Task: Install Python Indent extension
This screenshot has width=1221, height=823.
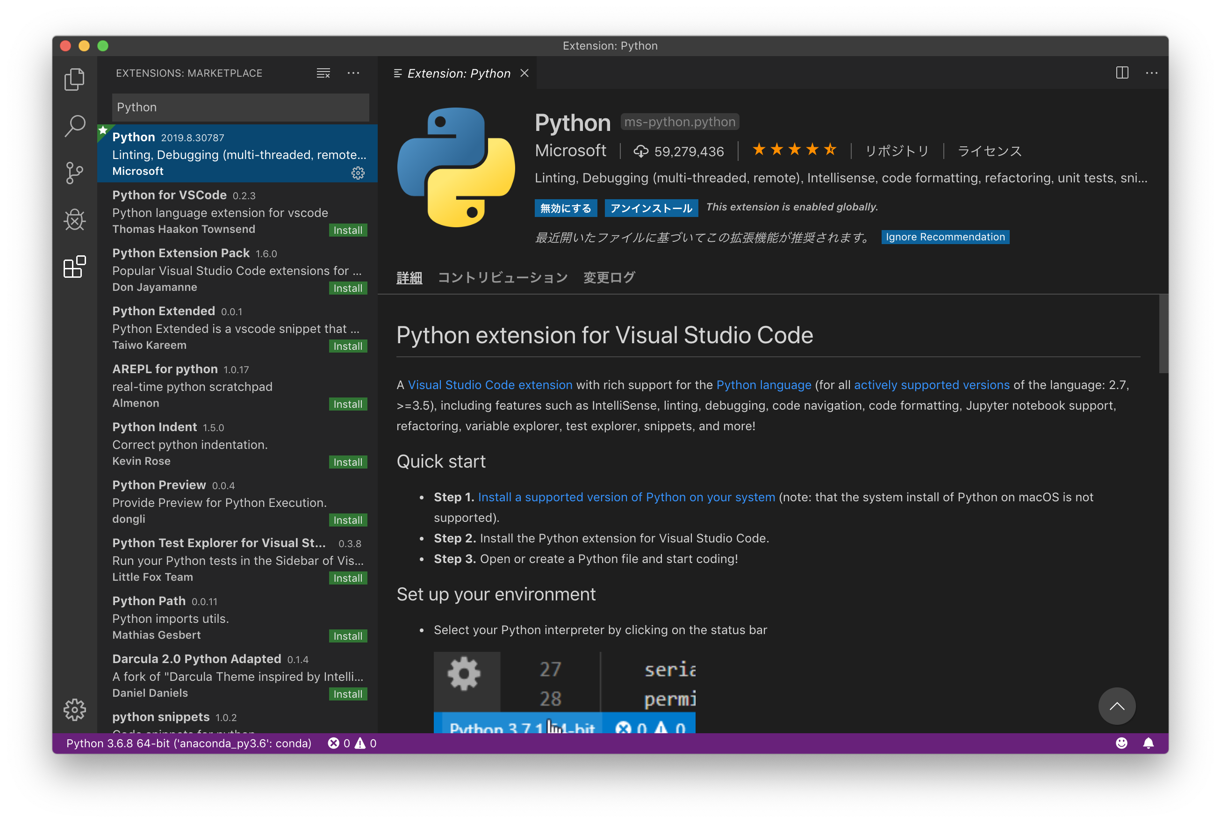Action: [x=348, y=462]
